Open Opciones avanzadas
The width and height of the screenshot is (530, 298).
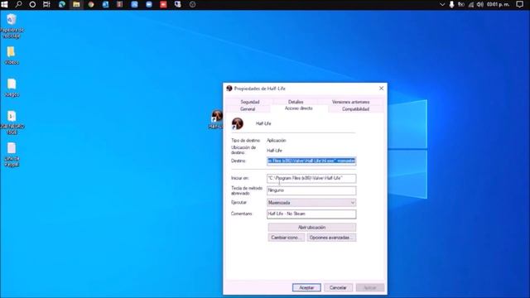click(x=331, y=238)
